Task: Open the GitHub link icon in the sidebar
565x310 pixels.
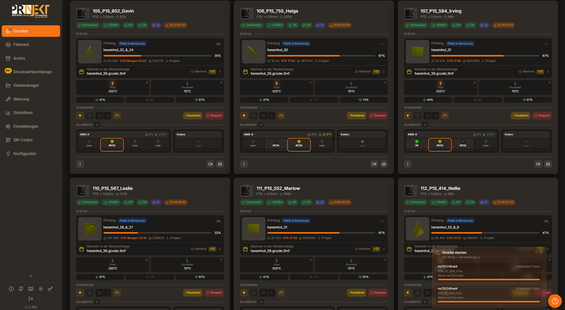Action: click(21, 289)
